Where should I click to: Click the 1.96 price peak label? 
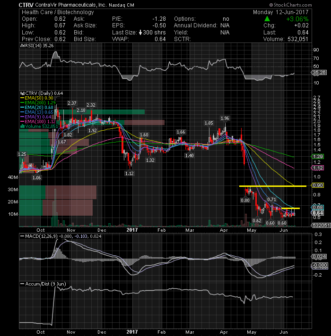pyautogui.click(x=225, y=118)
